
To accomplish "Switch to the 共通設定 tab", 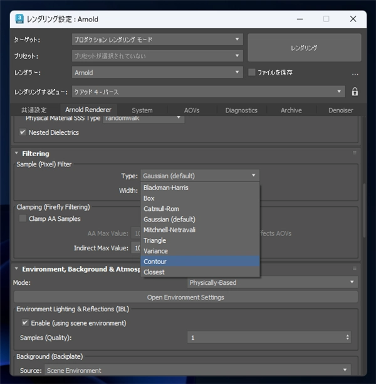I will tap(34, 110).
